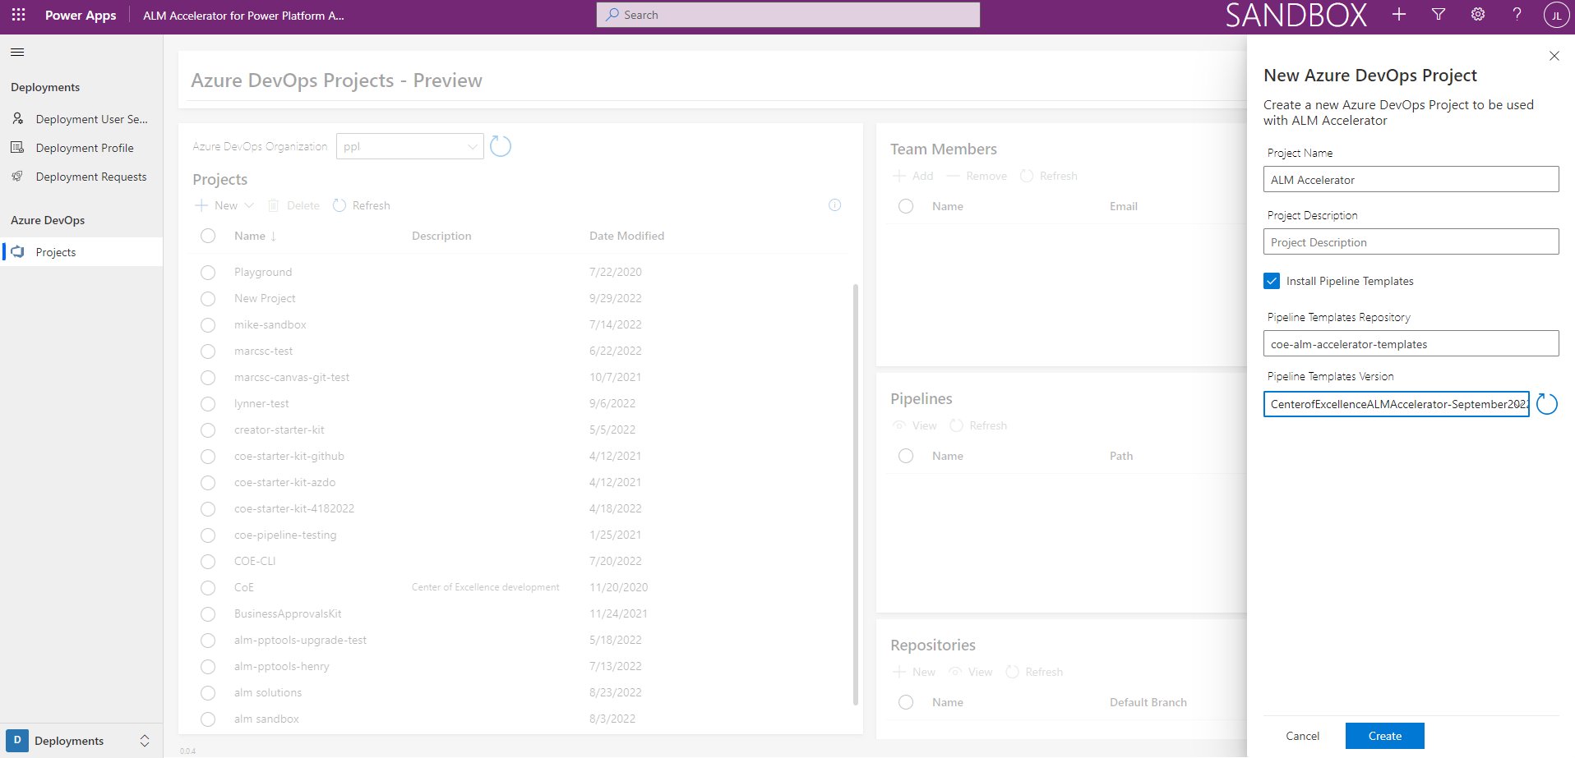Image resolution: width=1575 pixels, height=758 pixels.
Task: Click the Deployment User Settings icon
Action: point(18,119)
